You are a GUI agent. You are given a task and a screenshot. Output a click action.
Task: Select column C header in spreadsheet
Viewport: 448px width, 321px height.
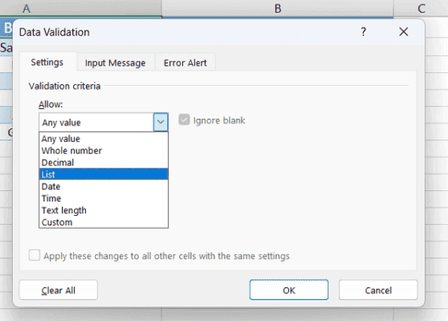421,8
